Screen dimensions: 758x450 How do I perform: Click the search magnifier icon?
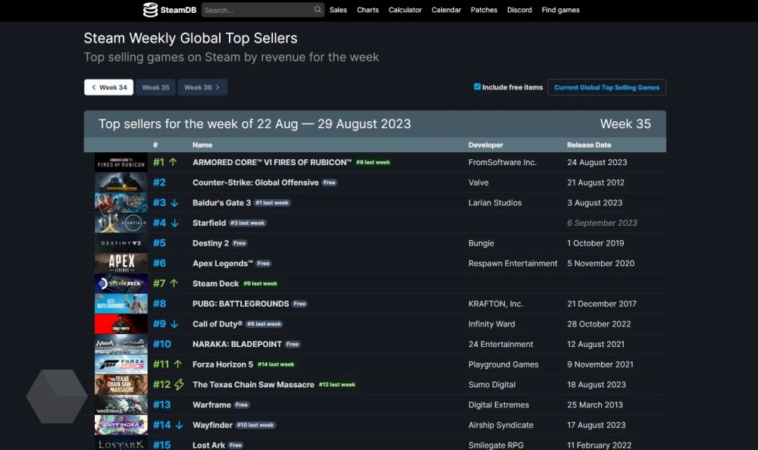point(318,10)
